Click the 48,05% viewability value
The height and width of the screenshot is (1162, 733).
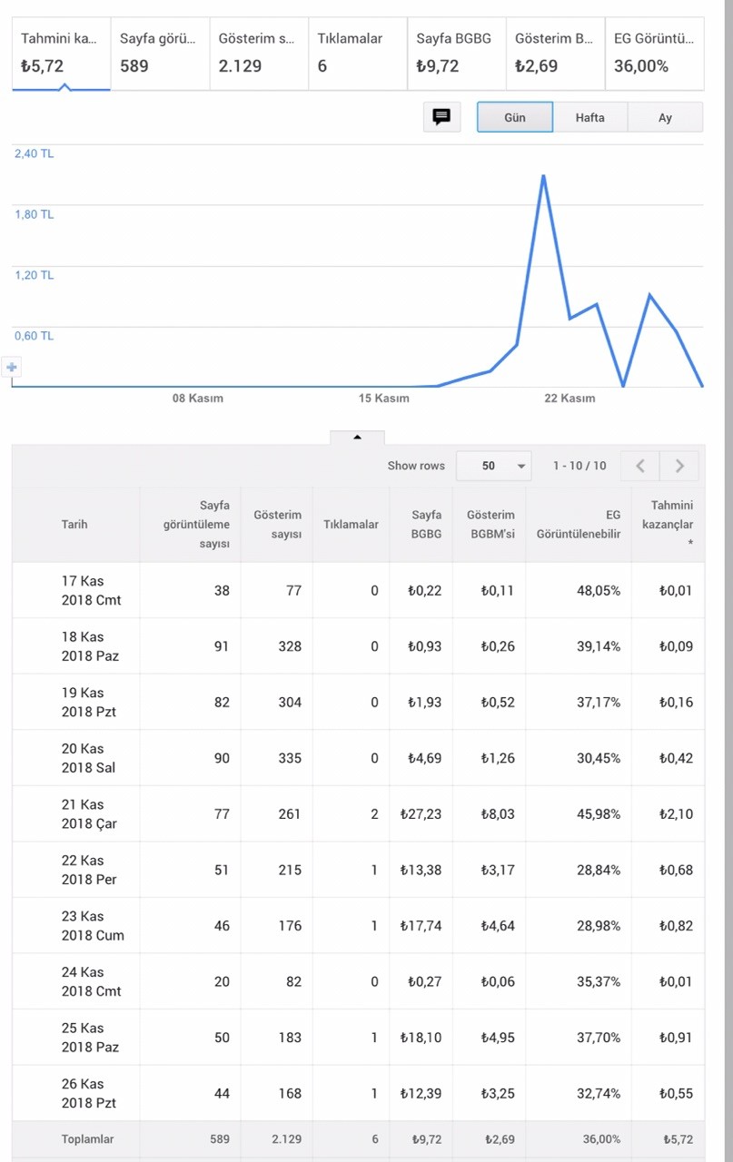[599, 590]
